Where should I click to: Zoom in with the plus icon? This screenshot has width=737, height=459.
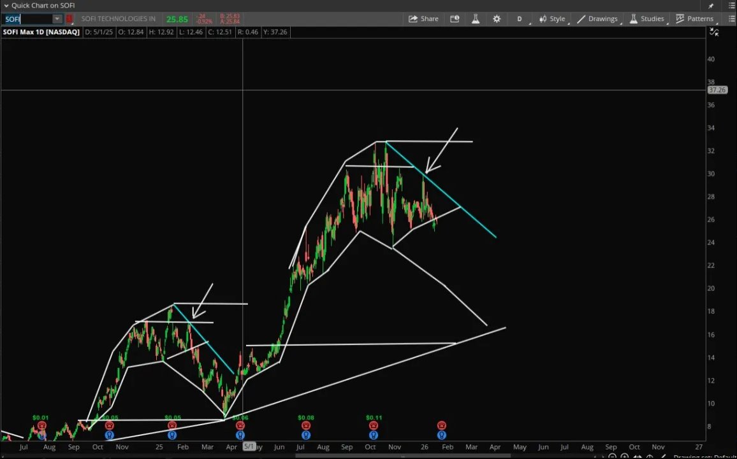pyautogui.click(x=625, y=456)
